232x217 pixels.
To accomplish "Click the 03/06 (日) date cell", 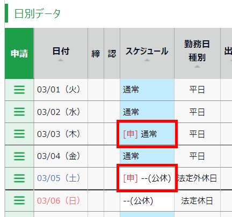I will point(61,200).
